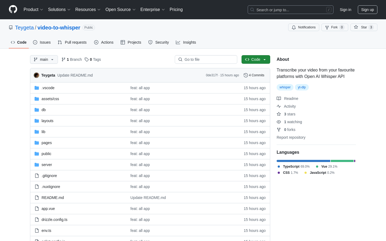
Task: Open the video-to-whisper repository link
Action: [59, 28]
